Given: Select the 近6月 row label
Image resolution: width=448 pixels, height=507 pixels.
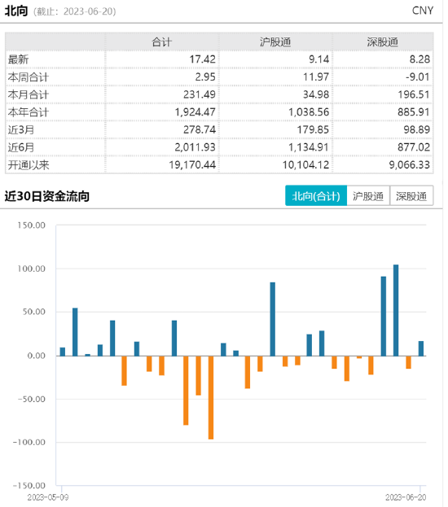Looking at the screenshot, I should pos(21,147).
